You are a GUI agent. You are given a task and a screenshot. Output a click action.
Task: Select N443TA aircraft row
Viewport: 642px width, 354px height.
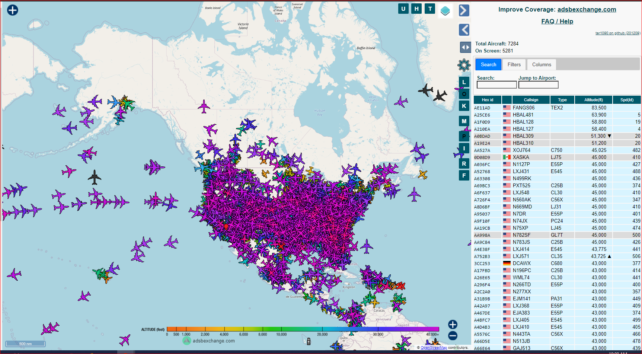pos(557,334)
